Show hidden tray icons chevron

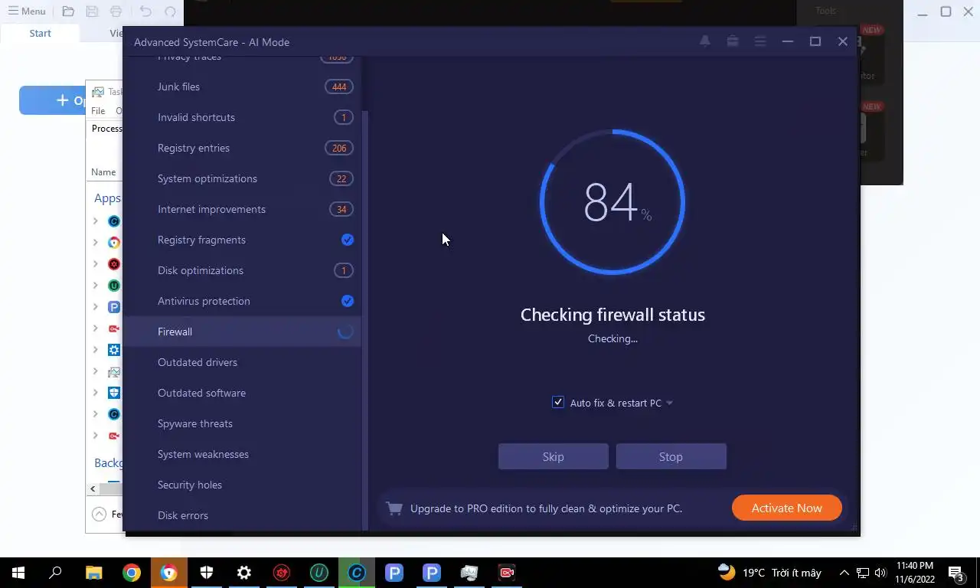844,573
